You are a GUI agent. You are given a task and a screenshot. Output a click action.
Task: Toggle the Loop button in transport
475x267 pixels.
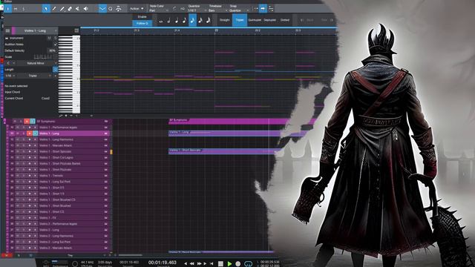pyautogui.click(x=248, y=264)
